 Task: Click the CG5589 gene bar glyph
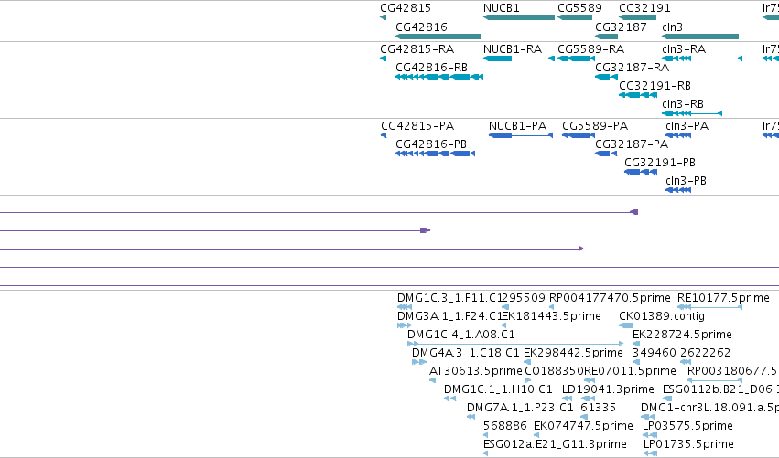tap(575, 17)
